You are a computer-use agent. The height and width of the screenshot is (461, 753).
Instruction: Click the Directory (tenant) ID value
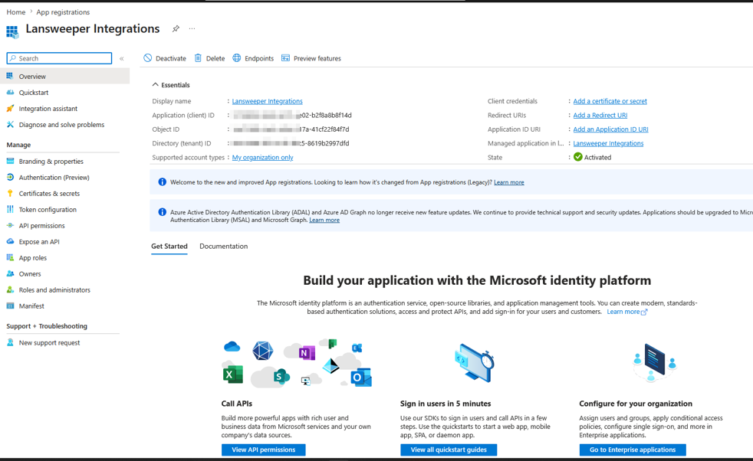291,143
